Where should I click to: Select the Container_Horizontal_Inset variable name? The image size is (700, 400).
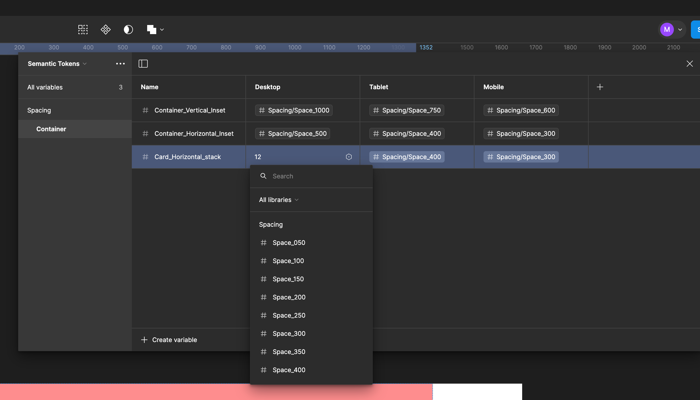(x=194, y=134)
